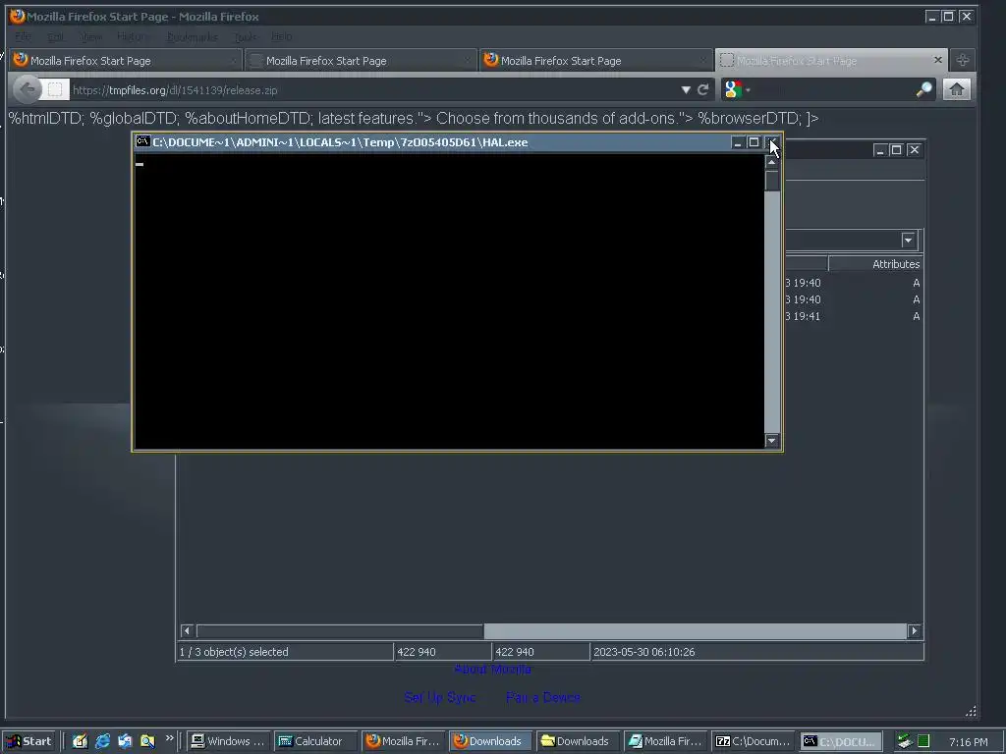Click the '1 / 3 object(s) selected' status text
This screenshot has width=1006, height=754.
click(234, 652)
